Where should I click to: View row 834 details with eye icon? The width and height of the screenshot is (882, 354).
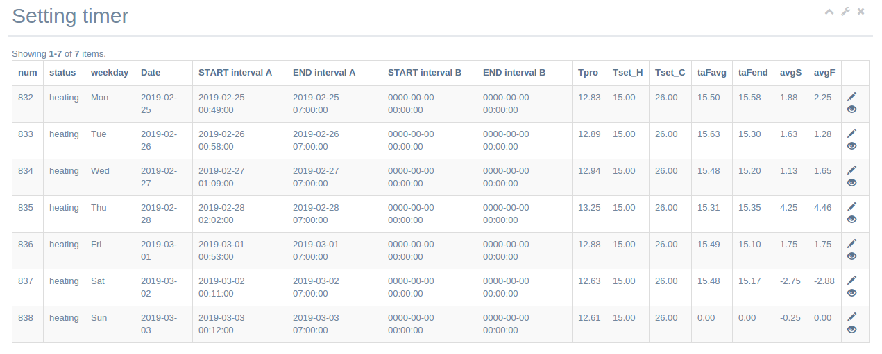852,183
